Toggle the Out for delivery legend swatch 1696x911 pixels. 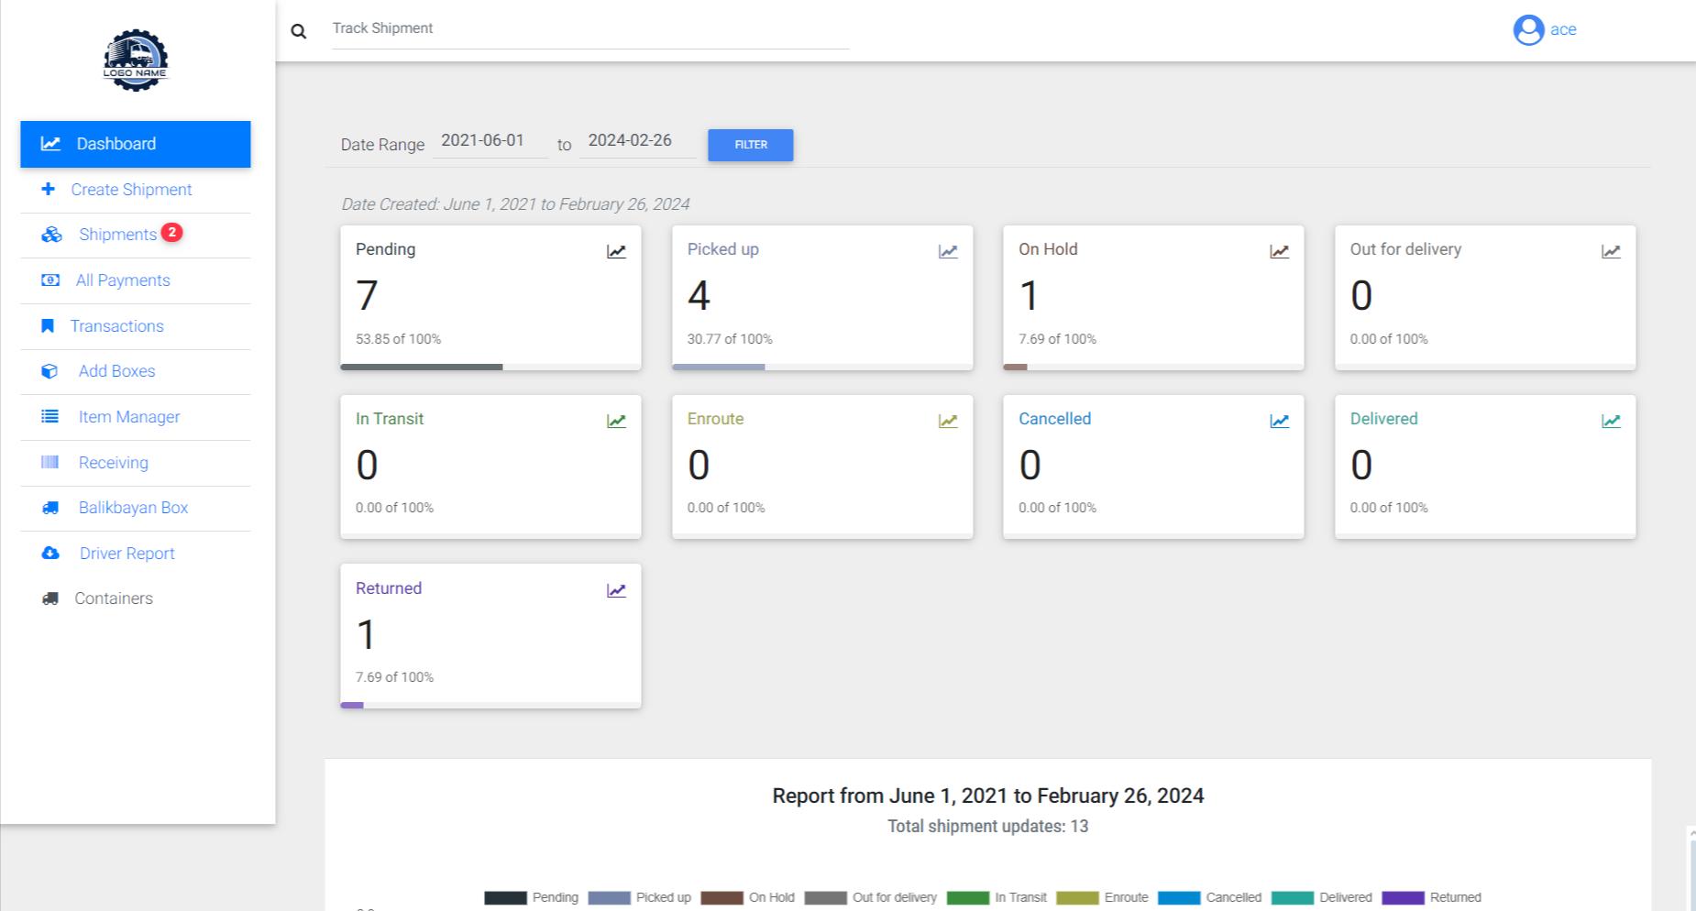pyautogui.click(x=825, y=898)
